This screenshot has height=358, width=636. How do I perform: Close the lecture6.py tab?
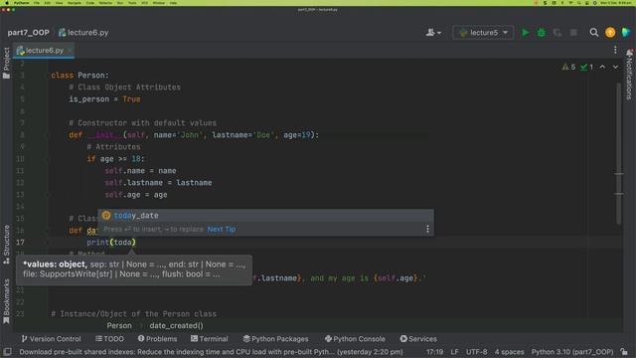click(70, 51)
